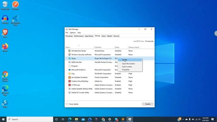
Task: Click the taskbar clock and date
Action: click(205, 119)
